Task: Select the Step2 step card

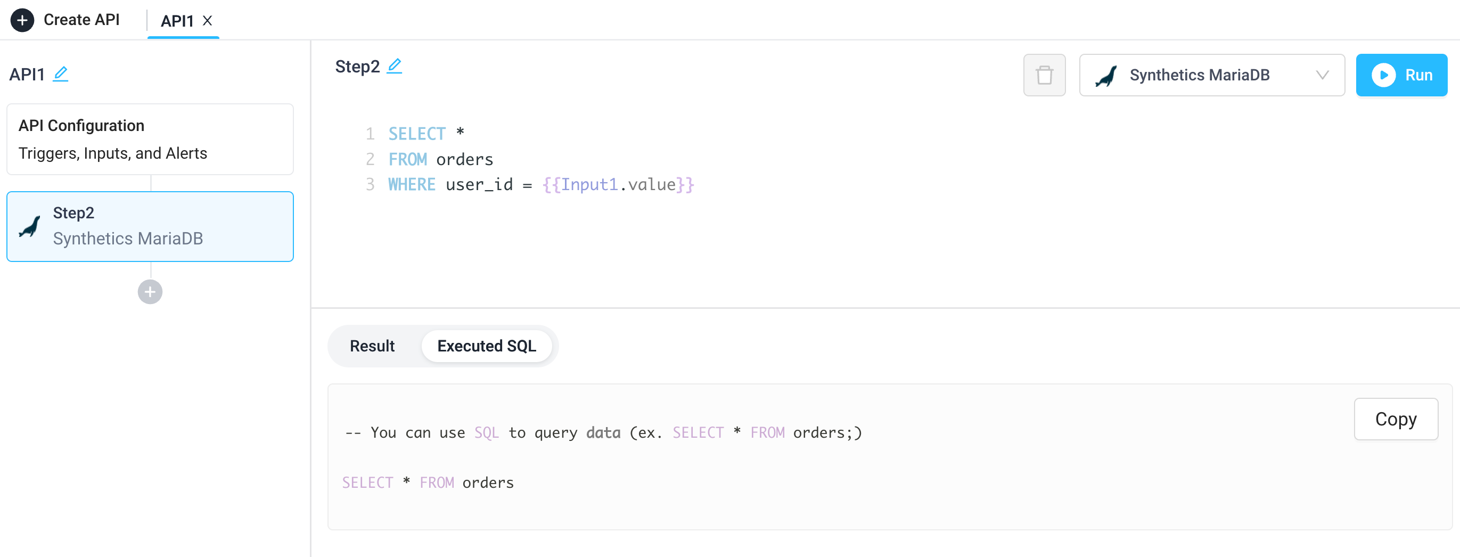Action: click(x=150, y=226)
